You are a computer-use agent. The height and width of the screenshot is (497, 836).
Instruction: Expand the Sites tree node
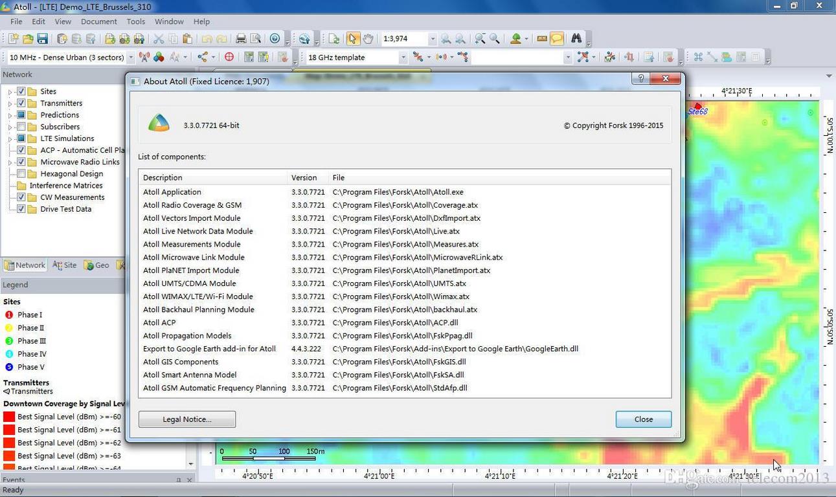(x=10, y=92)
